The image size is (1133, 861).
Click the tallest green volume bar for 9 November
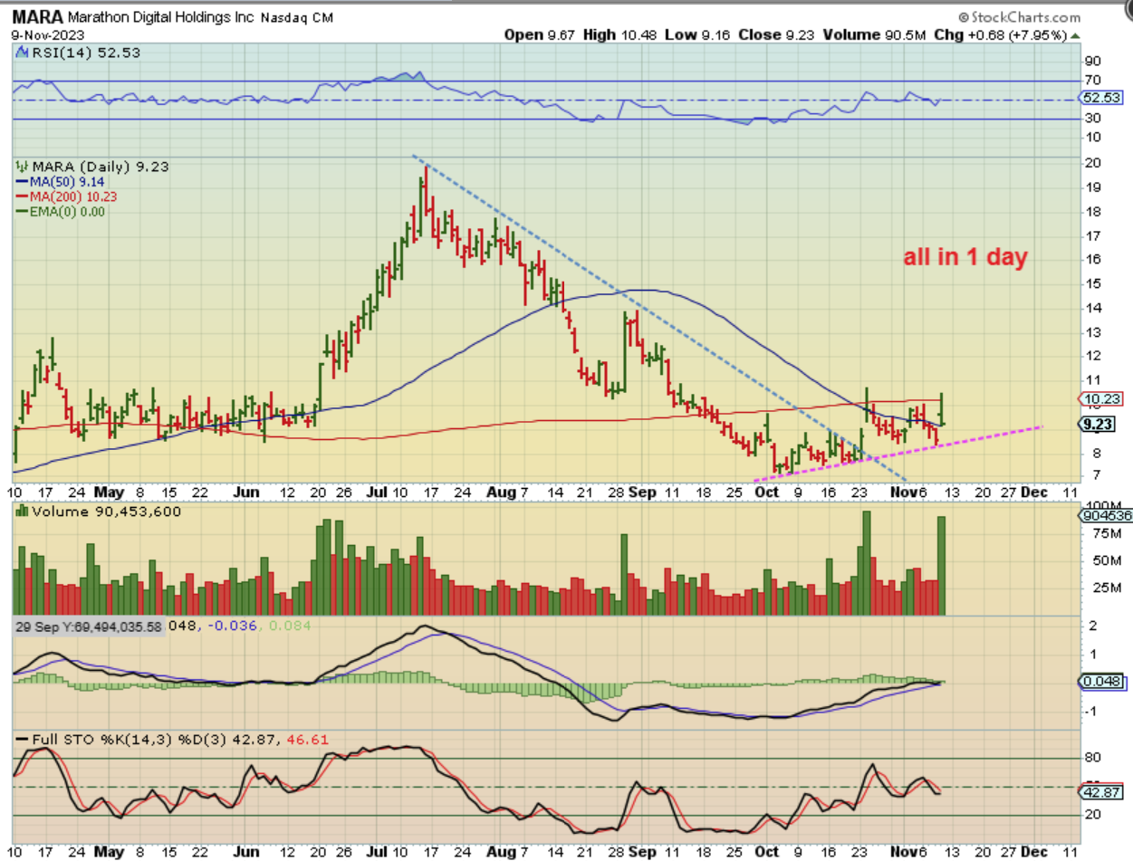941,566
